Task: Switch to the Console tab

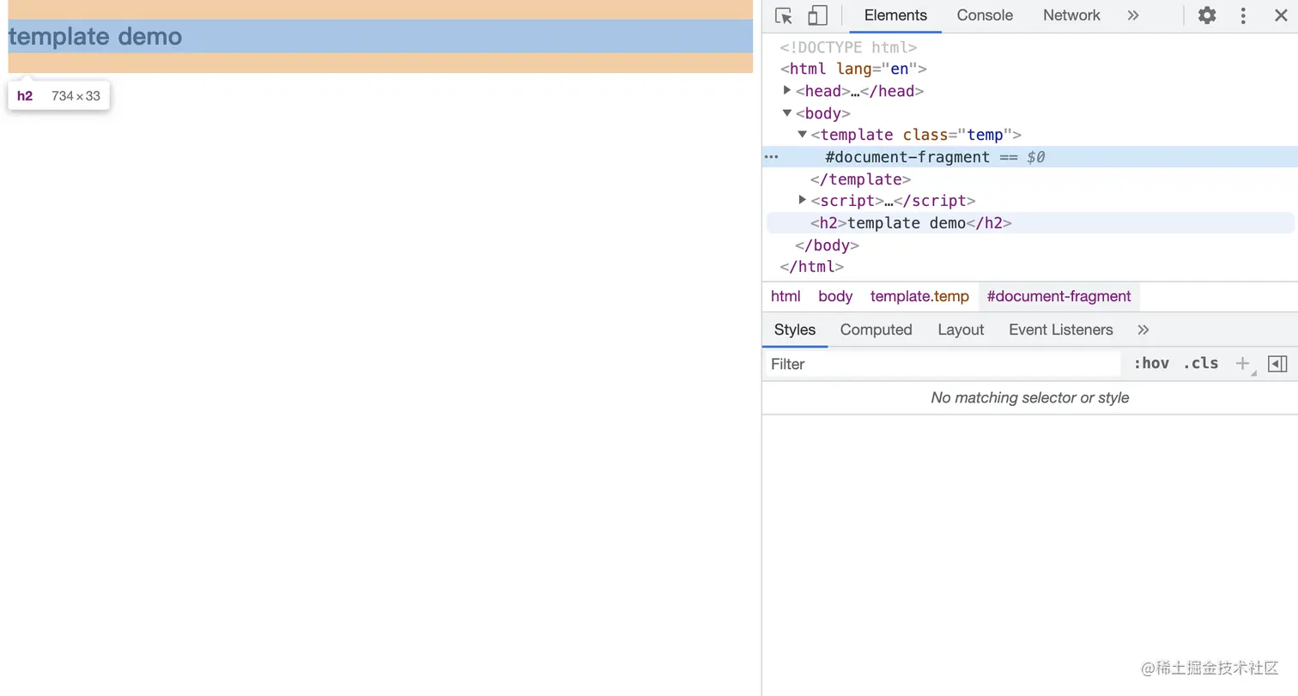Action: [985, 15]
